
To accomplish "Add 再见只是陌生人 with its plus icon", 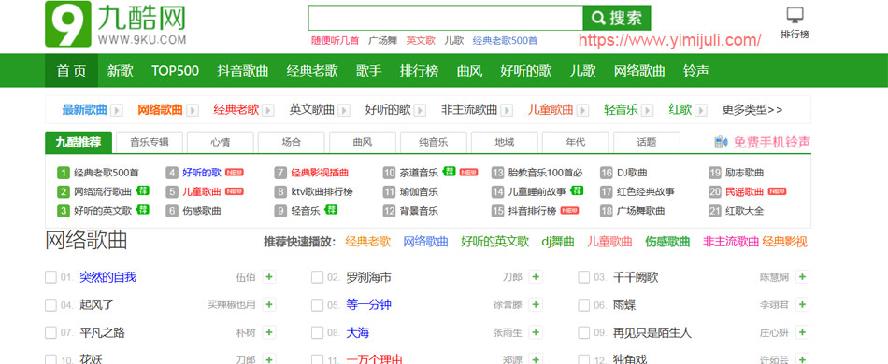I will tap(803, 332).
